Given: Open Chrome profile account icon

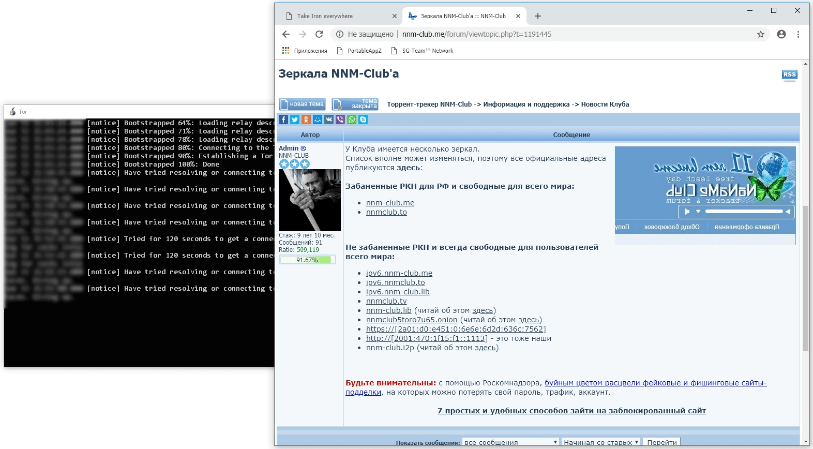Looking at the screenshot, I should point(781,34).
